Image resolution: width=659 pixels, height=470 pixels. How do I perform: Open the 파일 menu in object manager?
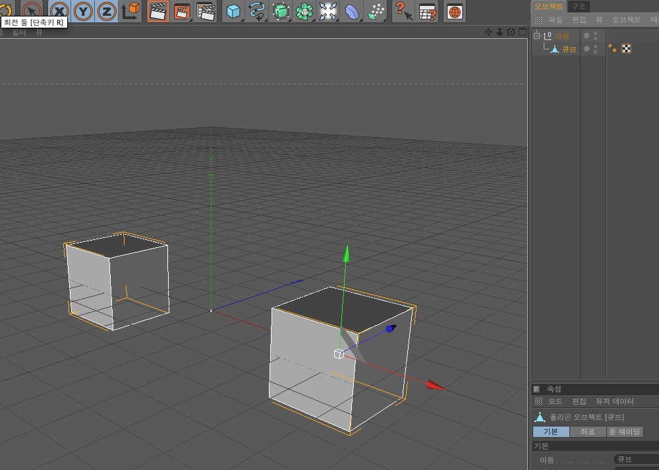coord(555,20)
